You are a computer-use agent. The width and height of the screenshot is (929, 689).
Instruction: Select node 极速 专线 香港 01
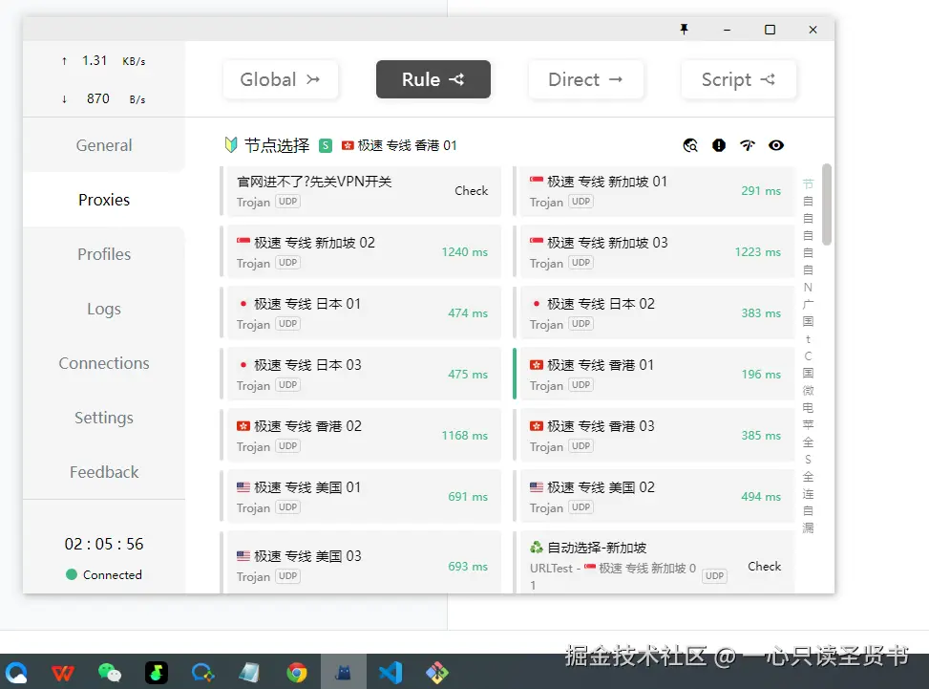[653, 375]
